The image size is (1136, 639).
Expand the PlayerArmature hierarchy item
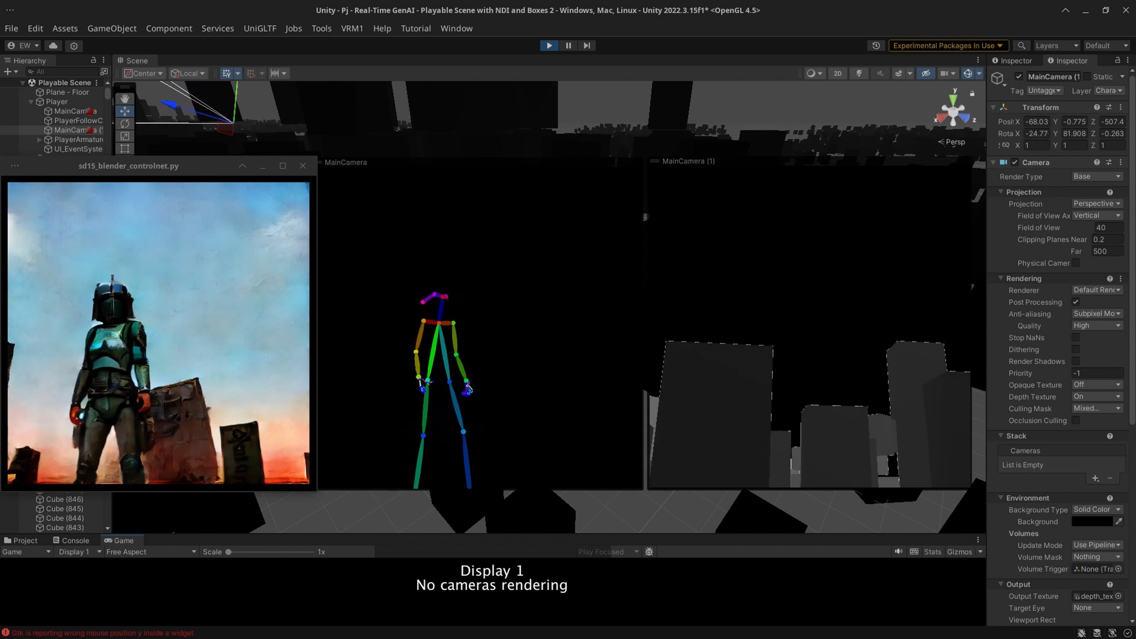coord(39,140)
